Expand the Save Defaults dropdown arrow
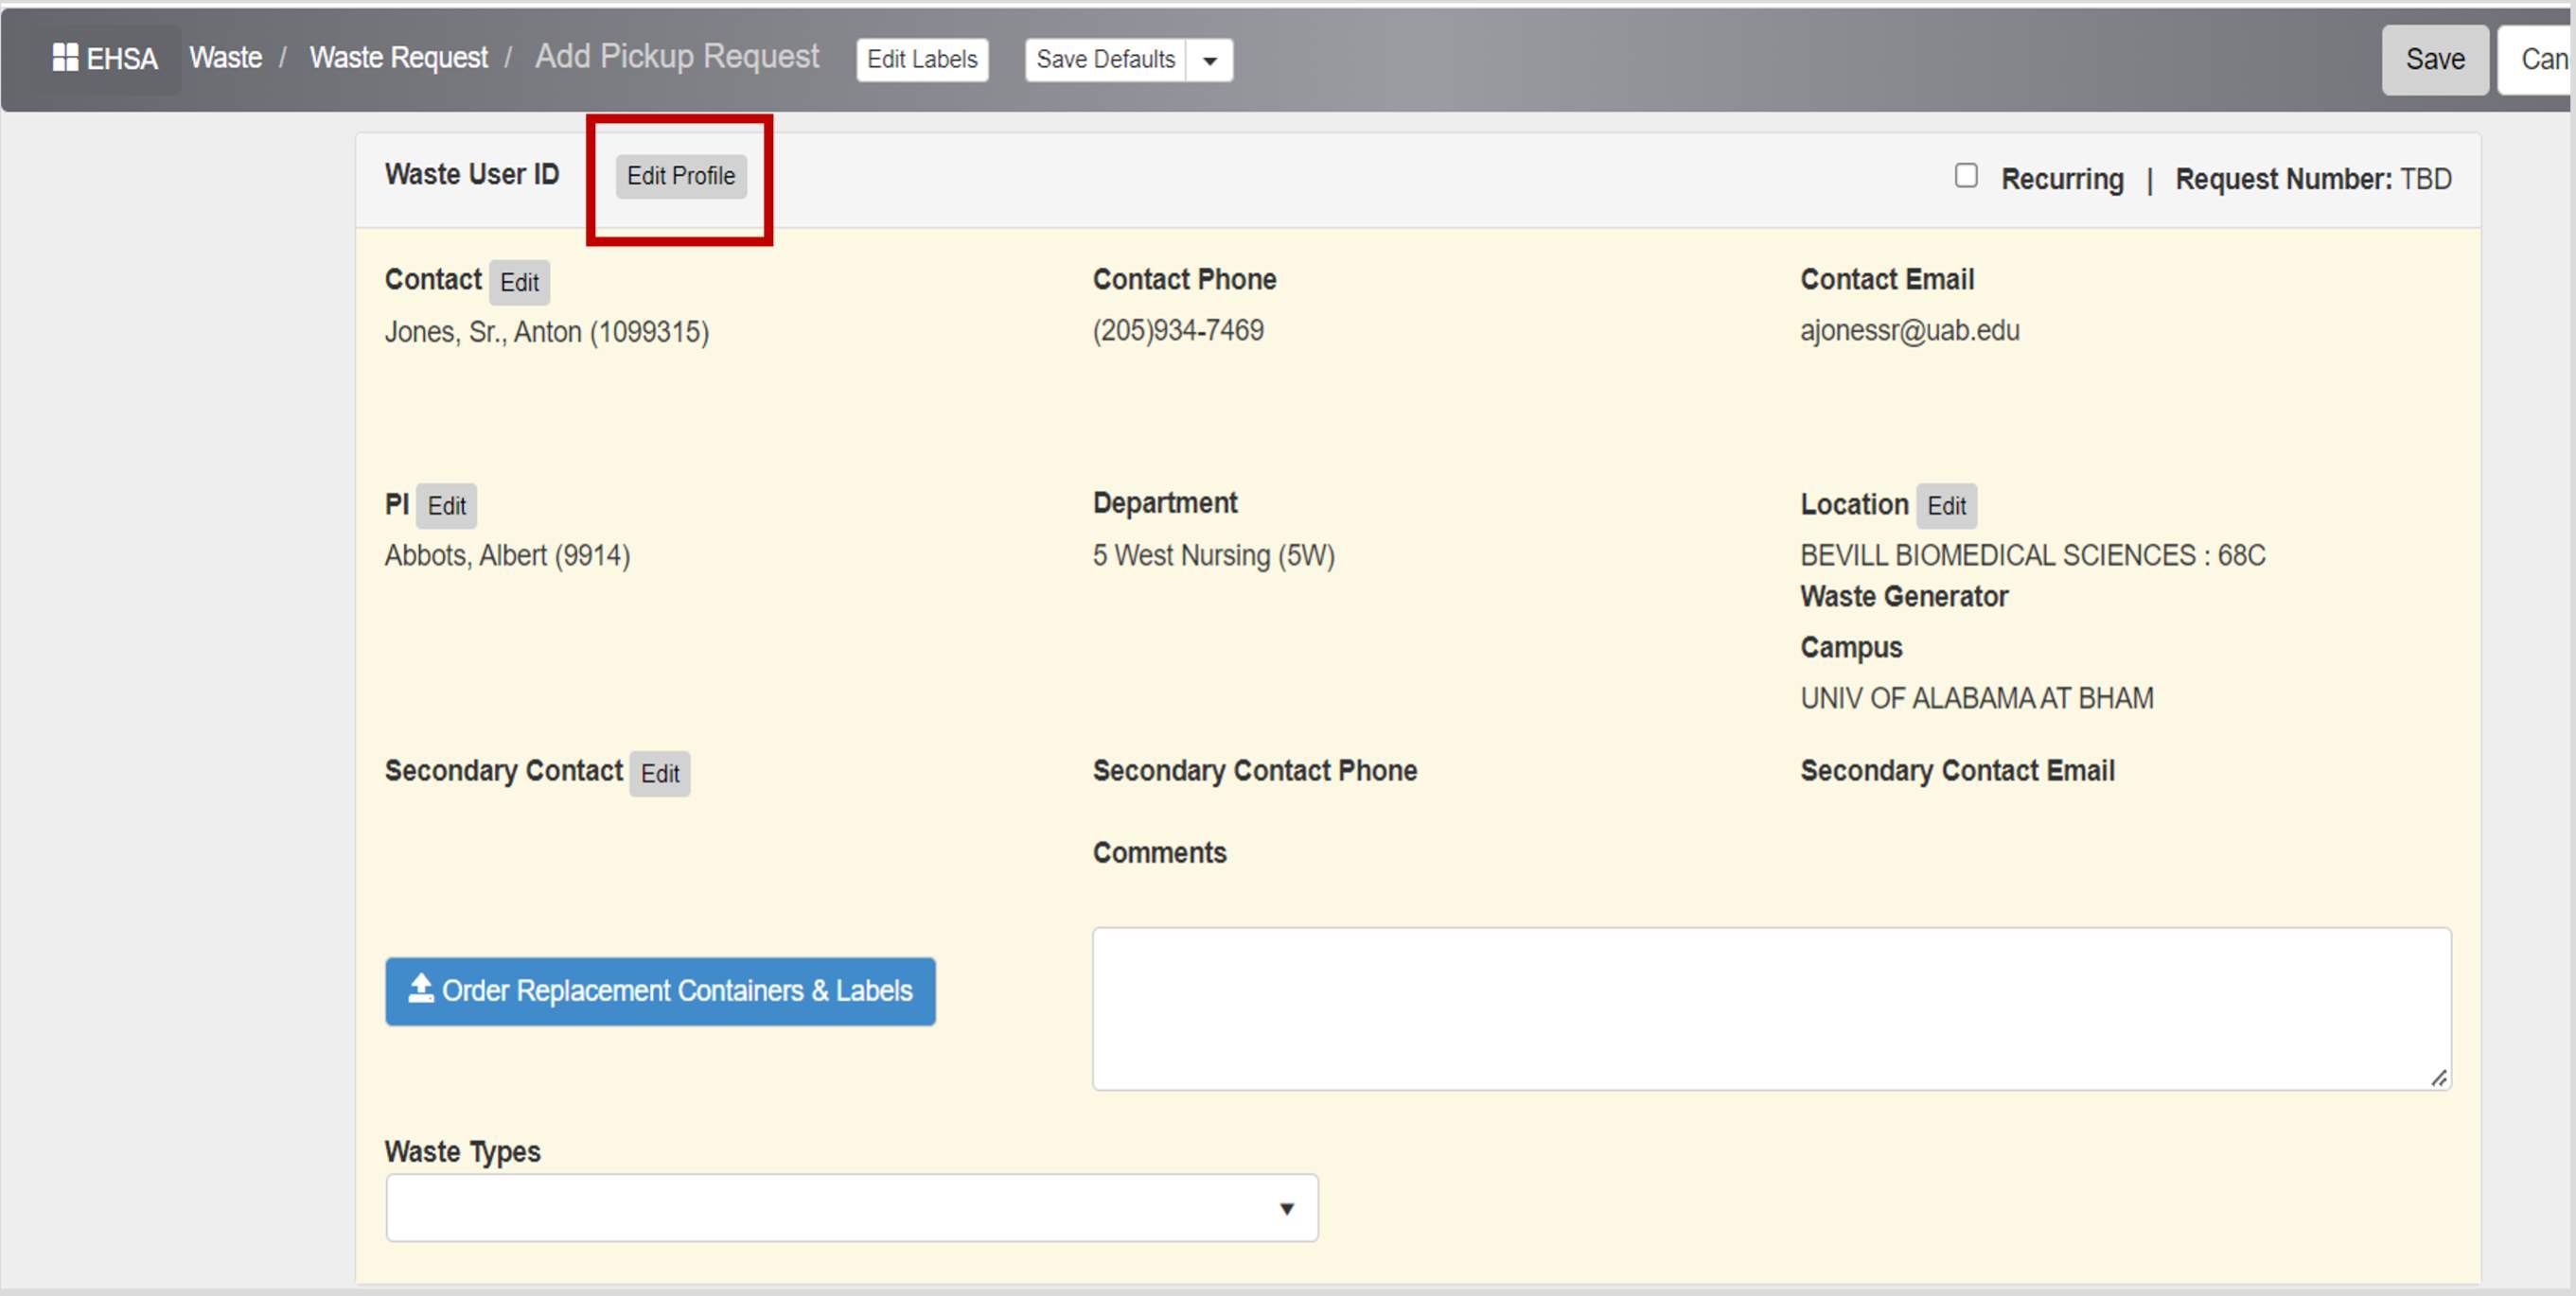Viewport: 2576px width, 1296px height. click(x=1210, y=60)
